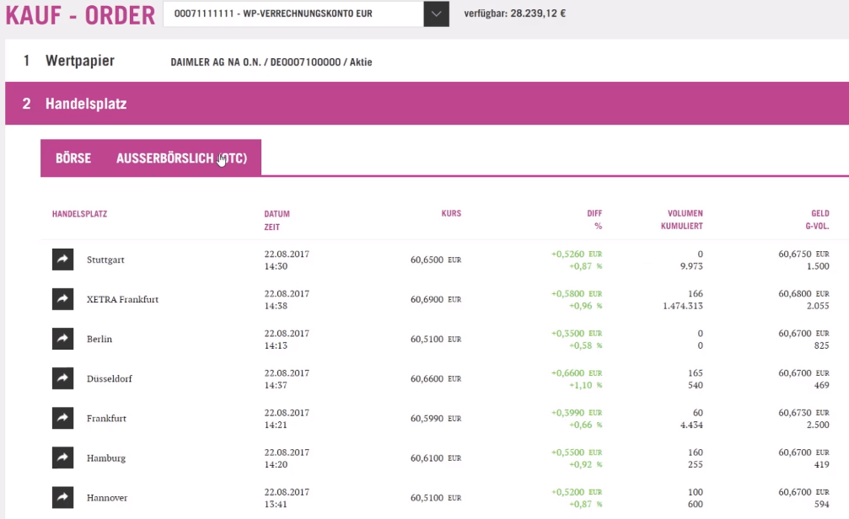Sort by Volumen Kumuliert column header
The image size is (849, 519).
[682, 220]
